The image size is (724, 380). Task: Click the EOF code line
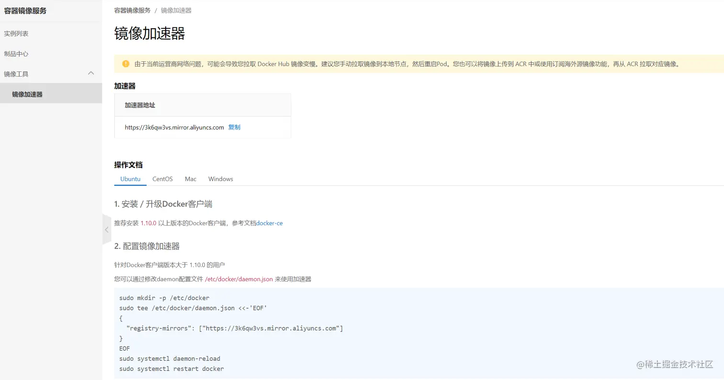point(124,348)
